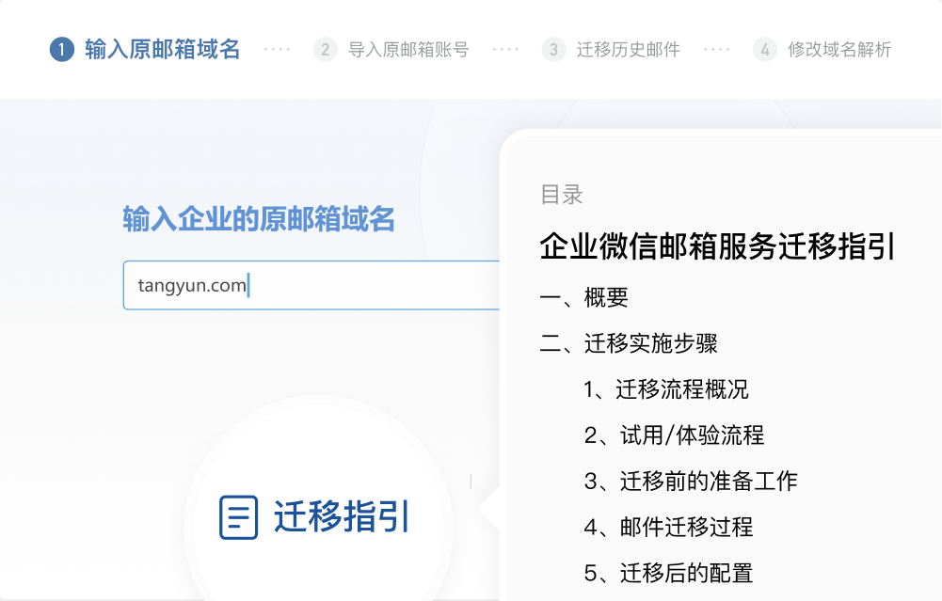Open the 二、迁移实施步骤 section

[x=629, y=343]
